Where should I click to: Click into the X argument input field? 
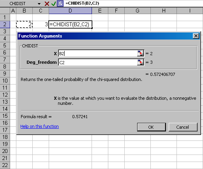click(x=98, y=53)
